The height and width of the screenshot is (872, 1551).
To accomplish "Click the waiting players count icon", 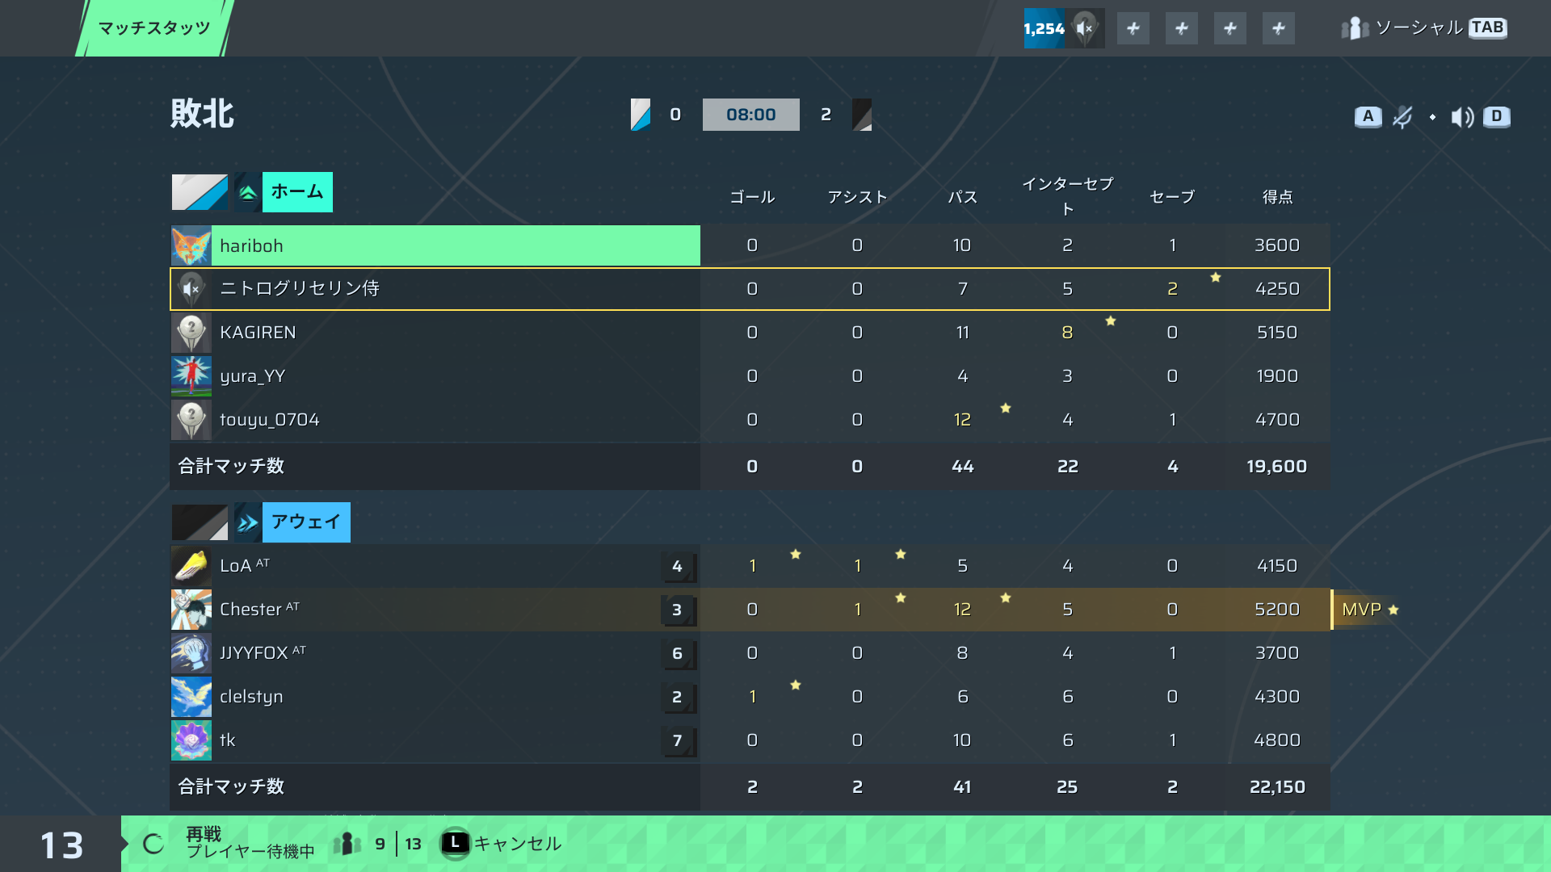I will click(347, 844).
